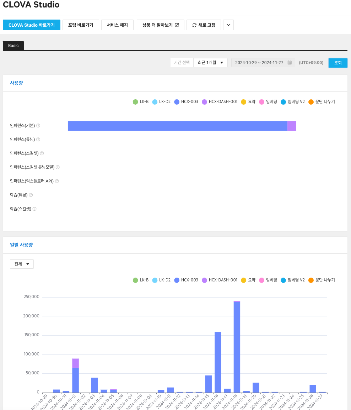Image resolution: width=351 pixels, height=410 pixels.
Task: Click the 학습(튜닝) row label
Action: [x=19, y=195]
